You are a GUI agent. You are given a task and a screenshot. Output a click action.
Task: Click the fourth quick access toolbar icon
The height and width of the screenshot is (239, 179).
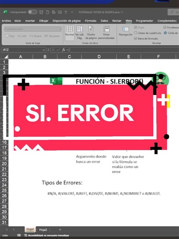[60, 12]
